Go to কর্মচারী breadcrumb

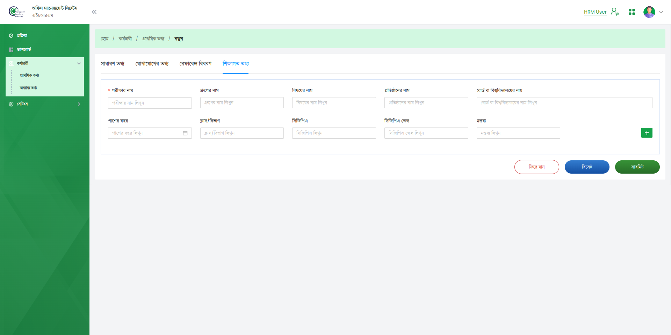coord(125,38)
